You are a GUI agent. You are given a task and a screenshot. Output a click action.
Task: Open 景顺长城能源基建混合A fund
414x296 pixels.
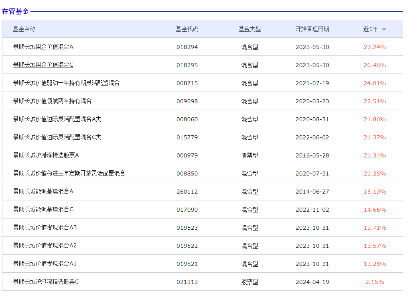coord(43,192)
